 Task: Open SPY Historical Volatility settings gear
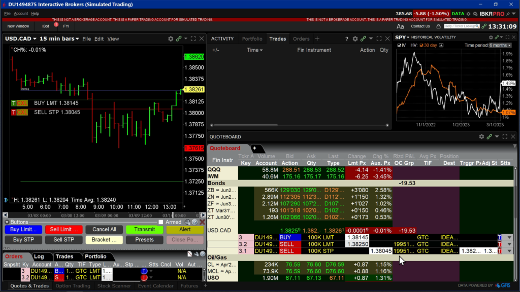[491, 38]
